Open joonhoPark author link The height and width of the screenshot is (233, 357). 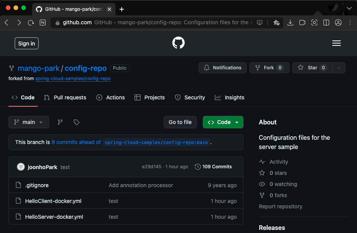click(42, 167)
